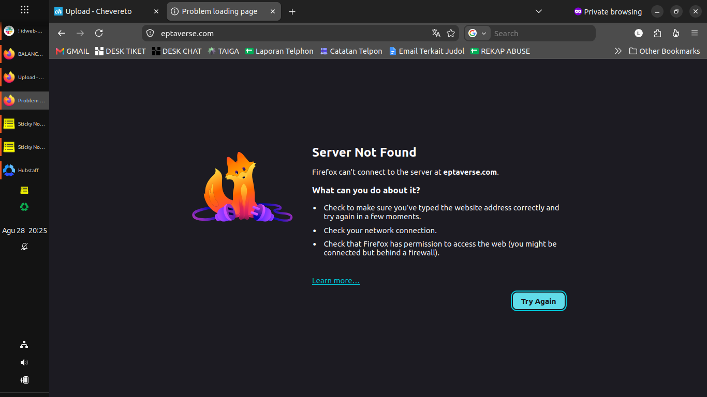Focus the Search box in the toolbar
This screenshot has width=707, height=397.
pos(541,33)
